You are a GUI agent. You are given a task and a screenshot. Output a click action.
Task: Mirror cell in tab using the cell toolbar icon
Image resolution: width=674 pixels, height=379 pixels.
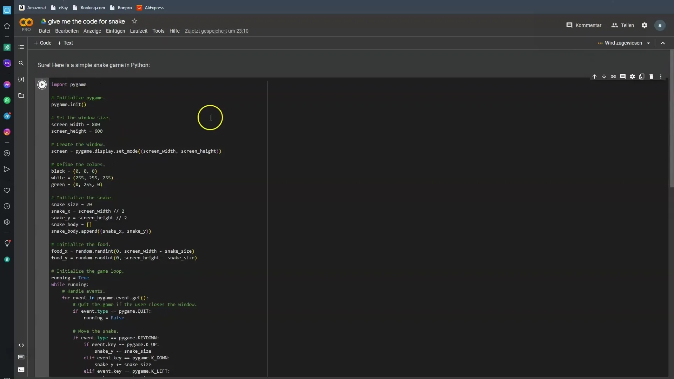[642, 77]
